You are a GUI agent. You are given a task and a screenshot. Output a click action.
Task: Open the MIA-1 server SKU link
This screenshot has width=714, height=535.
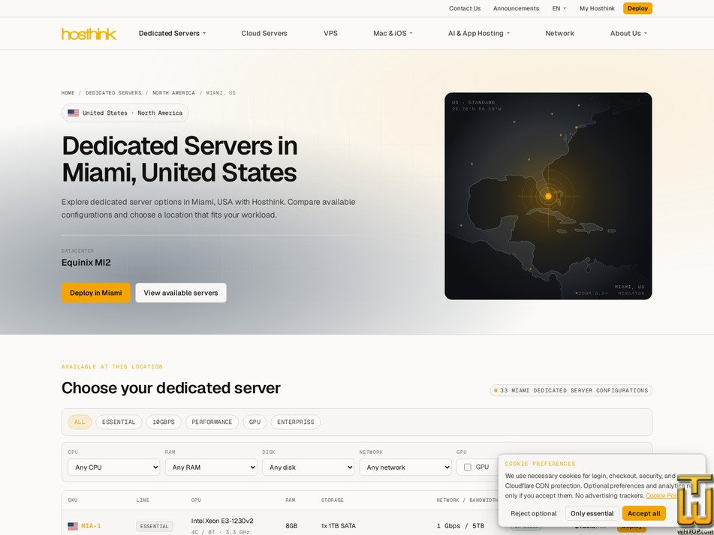pos(91,526)
